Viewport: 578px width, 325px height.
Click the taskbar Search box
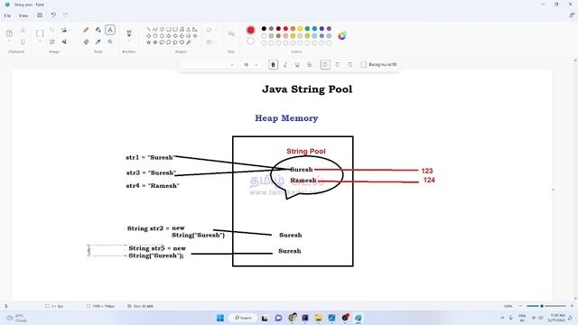243,318
